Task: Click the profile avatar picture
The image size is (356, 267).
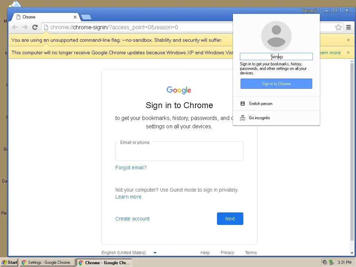Action: (276, 36)
